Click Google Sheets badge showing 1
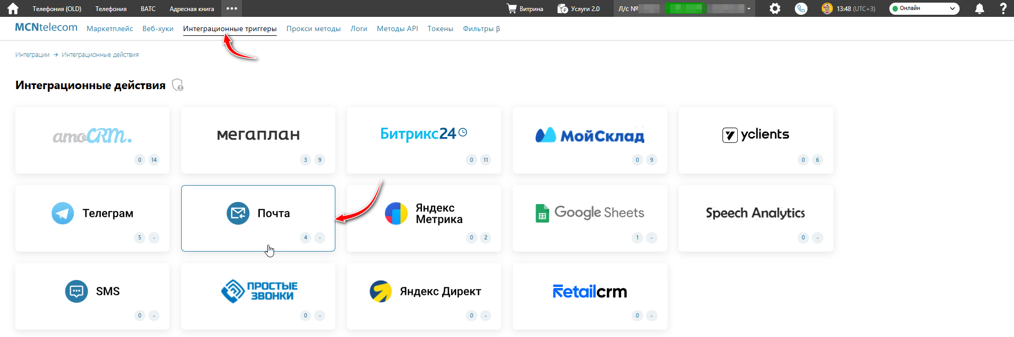Viewport: 1014px width, 337px height. (637, 238)
